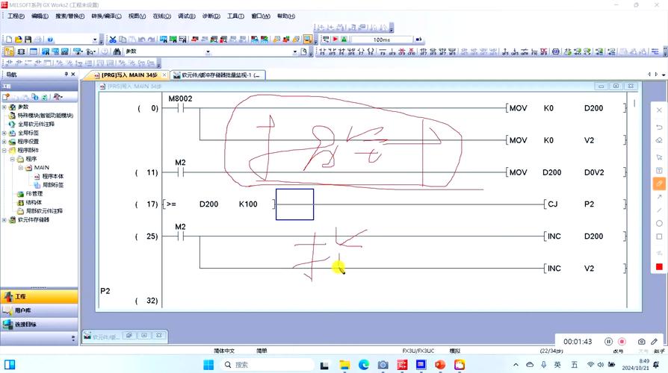Select the 连接目标 panel button
This screenshot has width=668, height=373.
(x=39, y=325)
